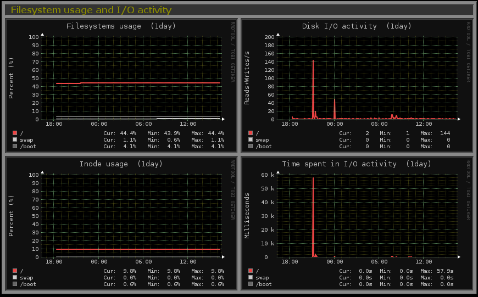Open the Disk I/O activity (1day) graph

pyautogui.click(x=357, y=86)
